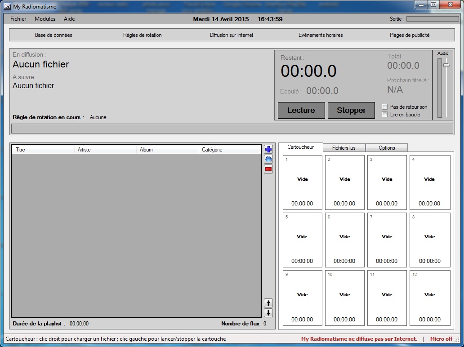Open the Aide menu

69,19
